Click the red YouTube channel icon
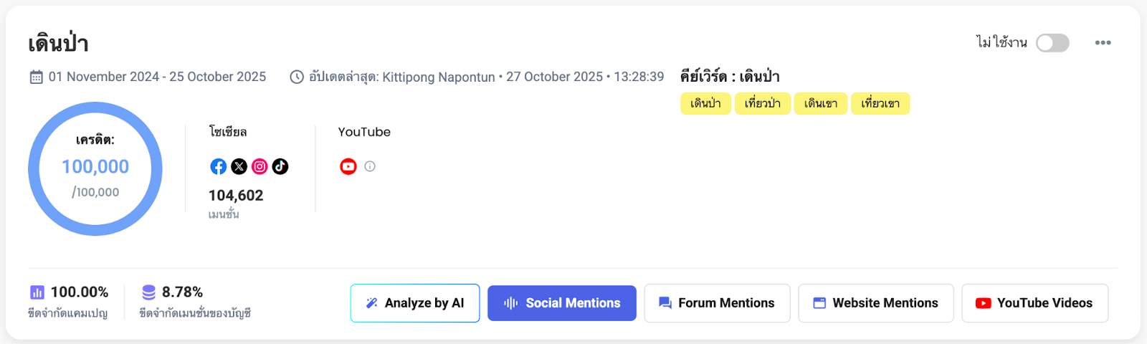Screen dimensions: 1147x344 coord(348,167)
